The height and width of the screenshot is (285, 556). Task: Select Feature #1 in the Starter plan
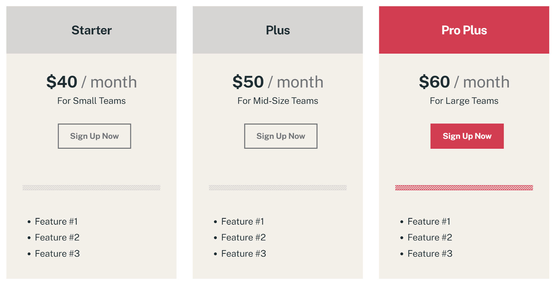click(57, 221)
